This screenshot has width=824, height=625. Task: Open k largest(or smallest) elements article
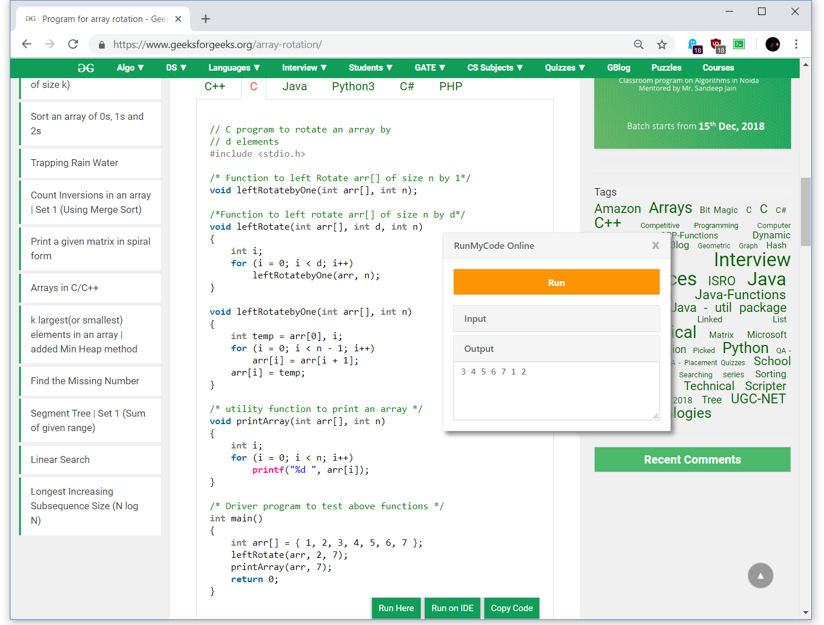[x=91, y=334]
